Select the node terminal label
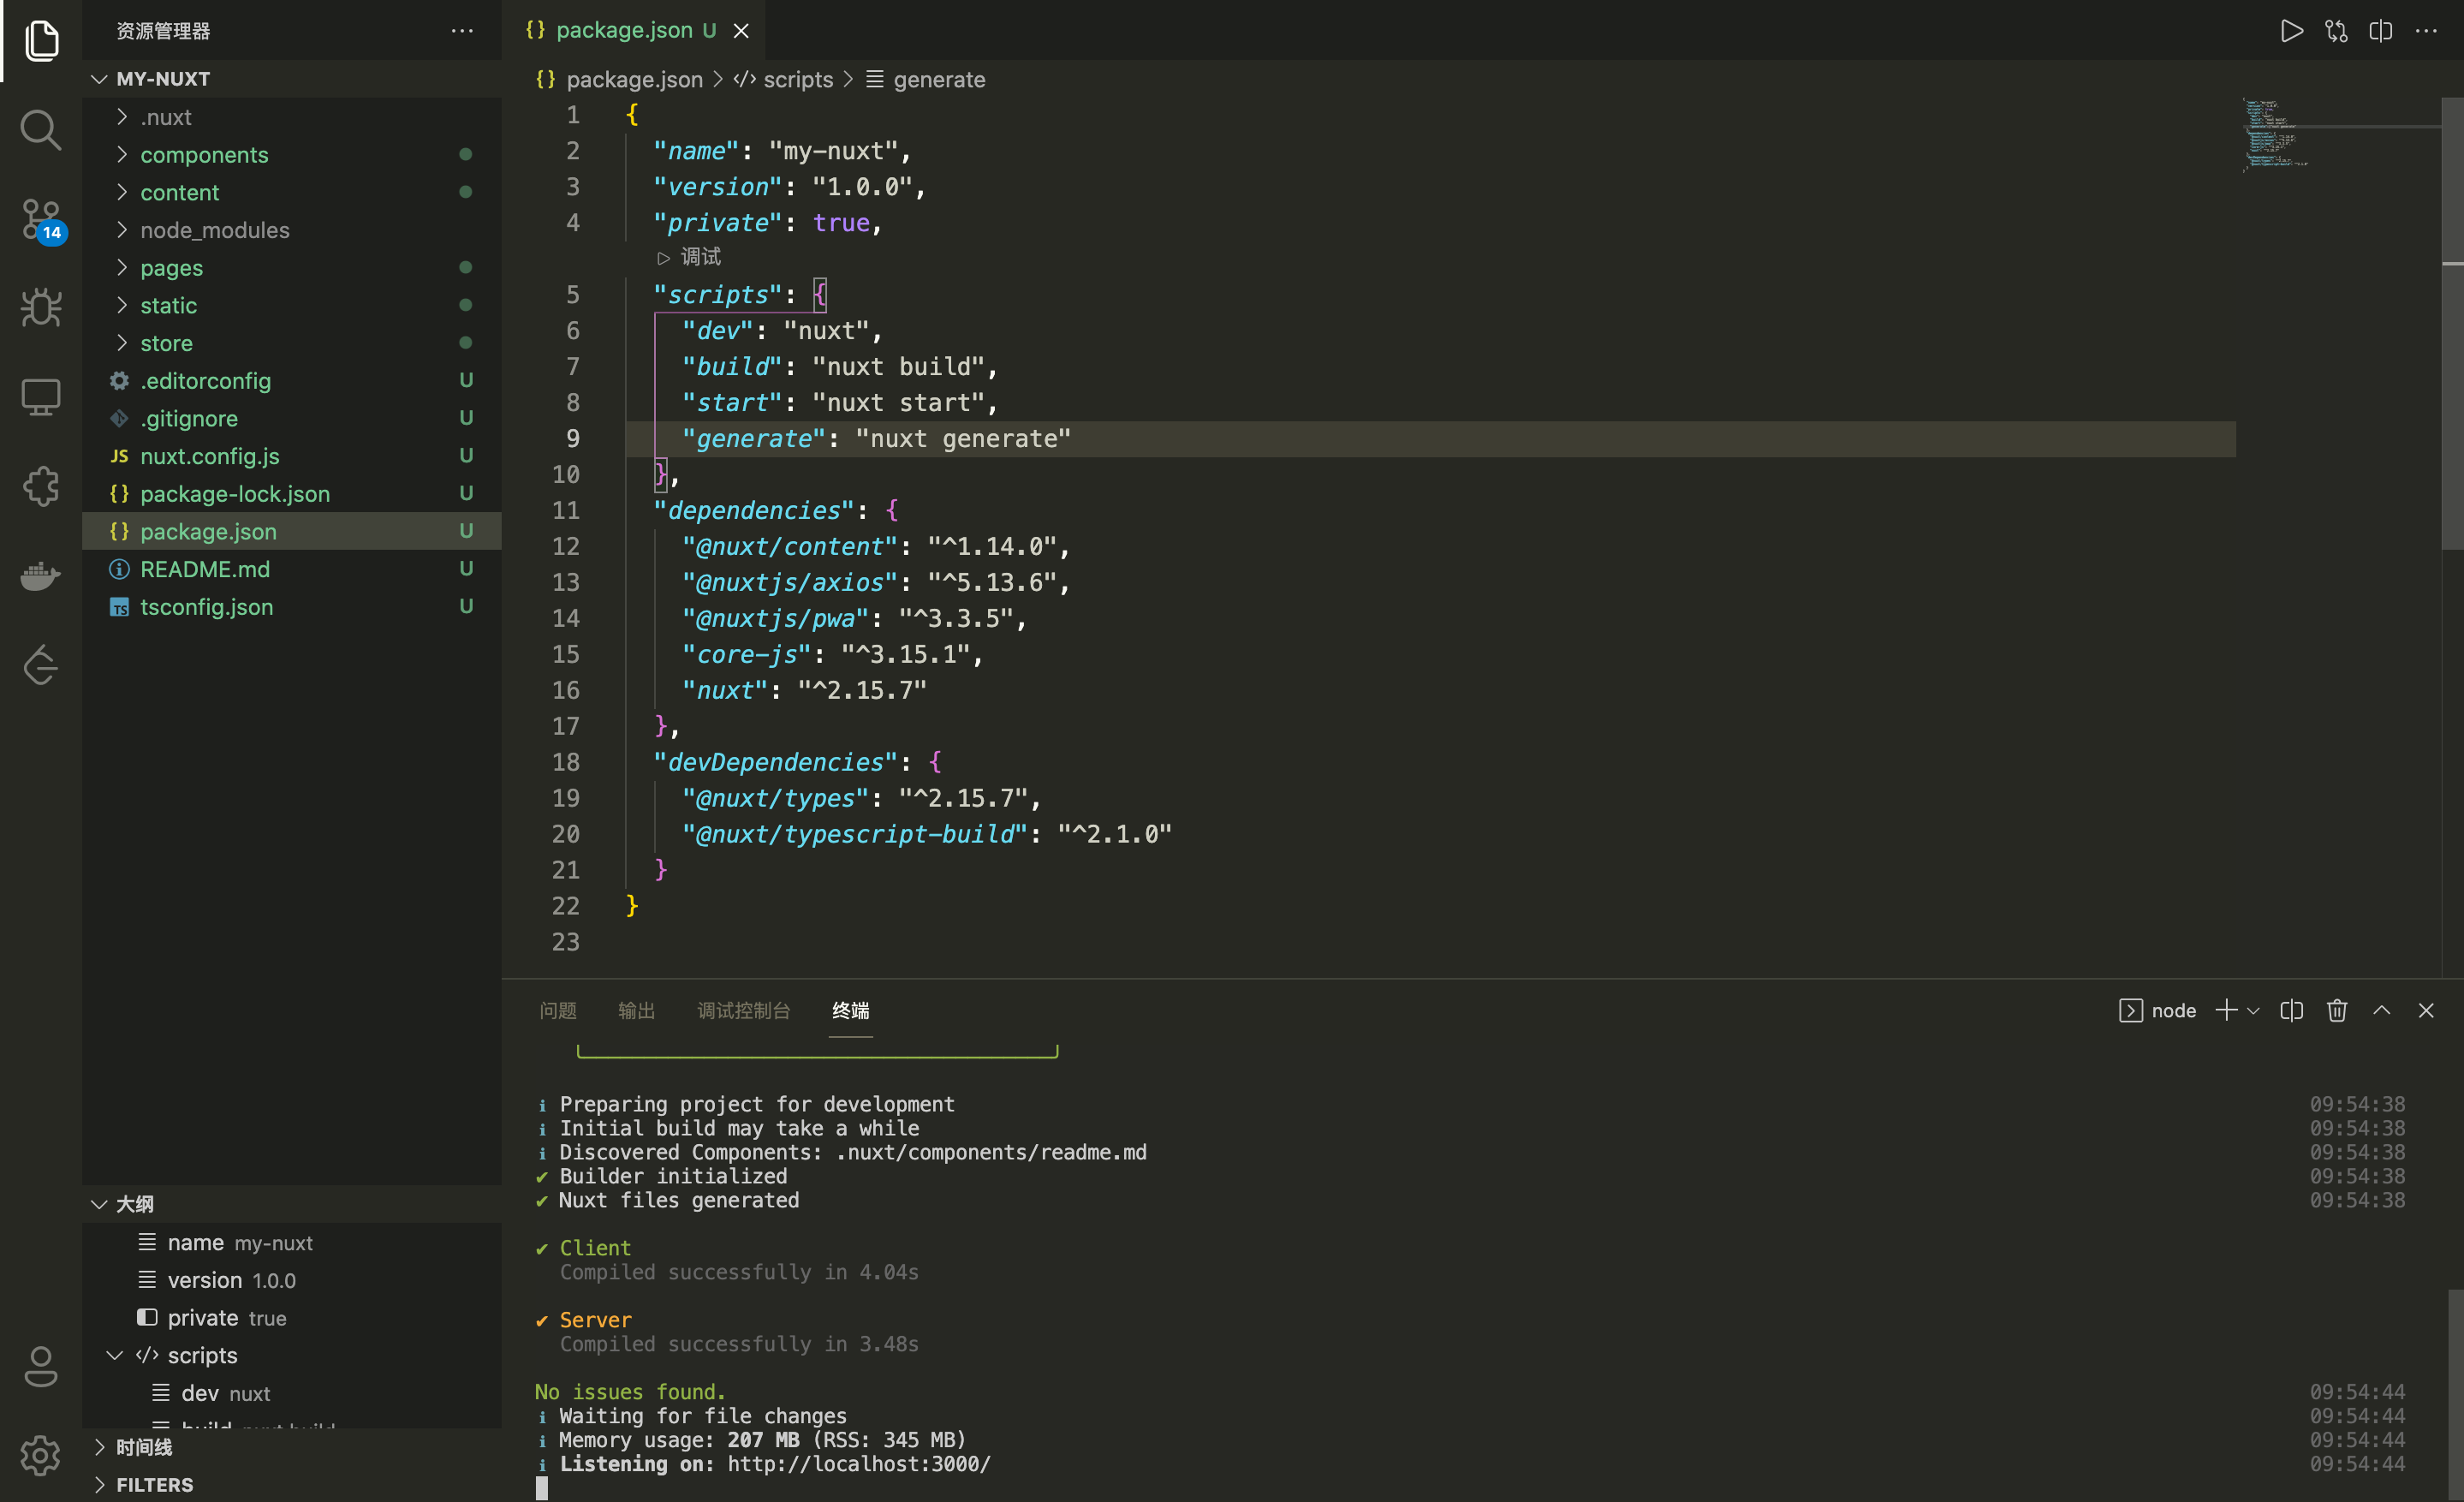 coord(2158,1010)
